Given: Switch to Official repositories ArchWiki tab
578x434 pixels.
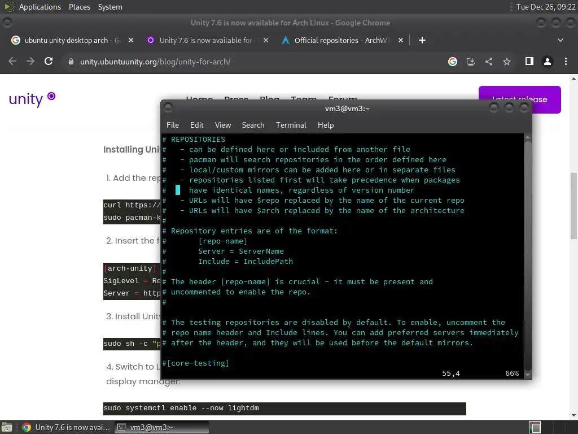Looking at the screenshot, I should 341,40.
